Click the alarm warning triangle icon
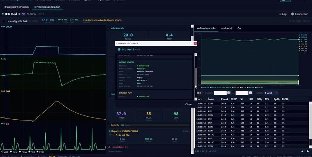Viewport: 312px width, 157px height. coord(109,147)
